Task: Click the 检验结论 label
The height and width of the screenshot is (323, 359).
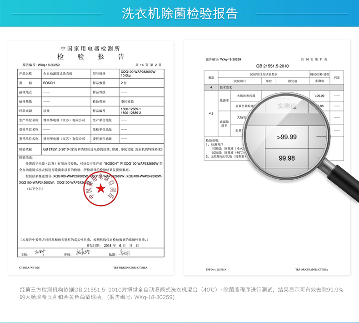Action: (x=26, y=157)
